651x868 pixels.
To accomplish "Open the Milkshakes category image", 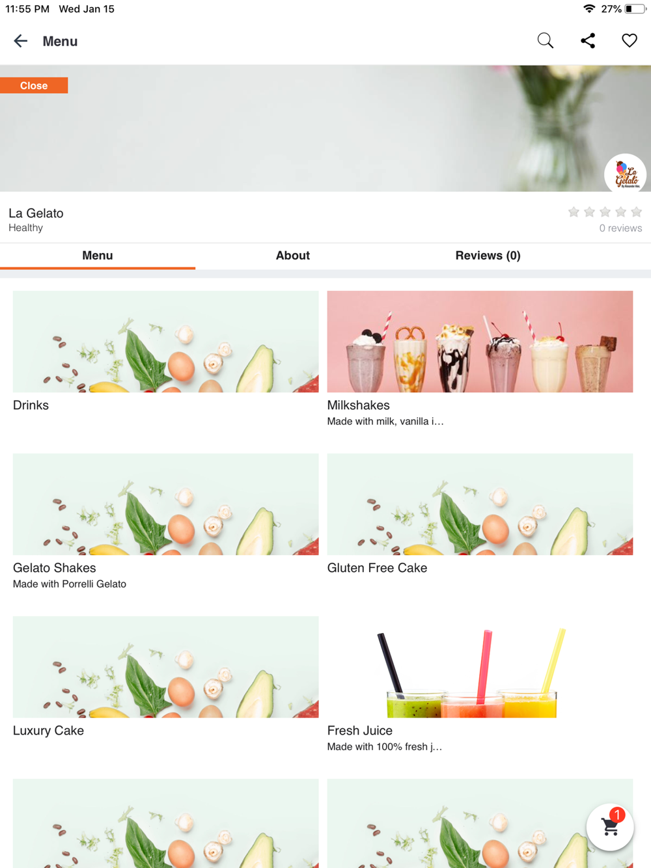I will click(x=480, y=342).
